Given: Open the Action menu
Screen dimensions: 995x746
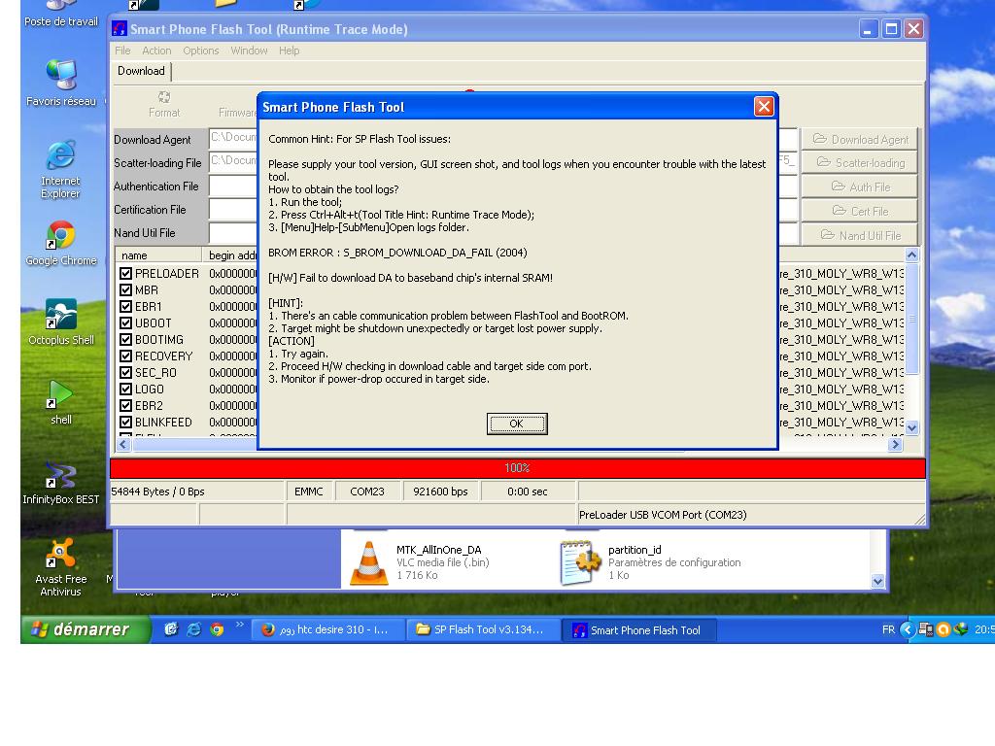Looking at the screenshot, I should point(156,51).
